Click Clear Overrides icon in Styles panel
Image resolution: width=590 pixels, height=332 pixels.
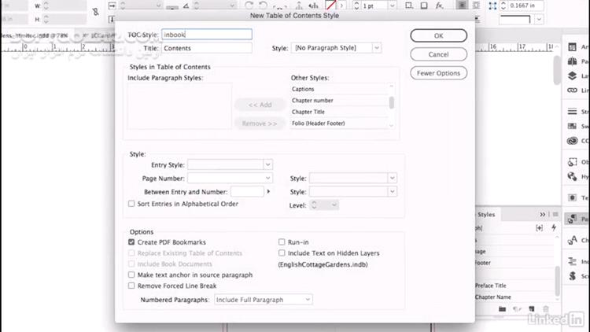pos(517,309)
